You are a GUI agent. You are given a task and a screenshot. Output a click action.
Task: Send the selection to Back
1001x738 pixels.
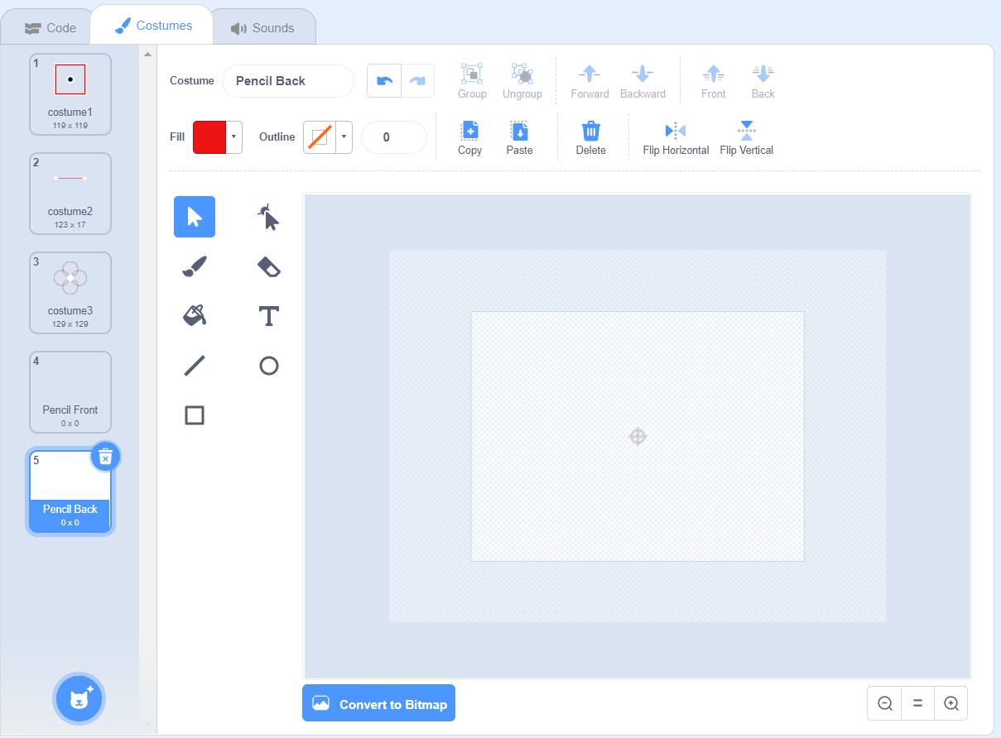(763, 81)
